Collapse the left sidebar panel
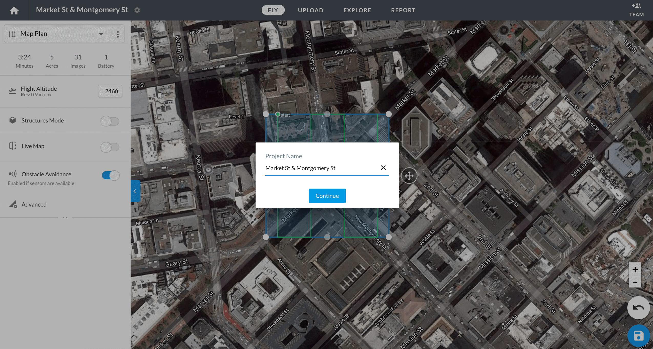 coord(135,191)
